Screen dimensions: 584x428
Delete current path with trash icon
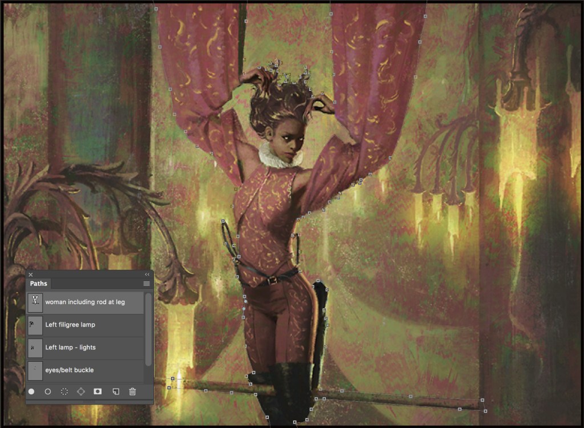point(132,391)
